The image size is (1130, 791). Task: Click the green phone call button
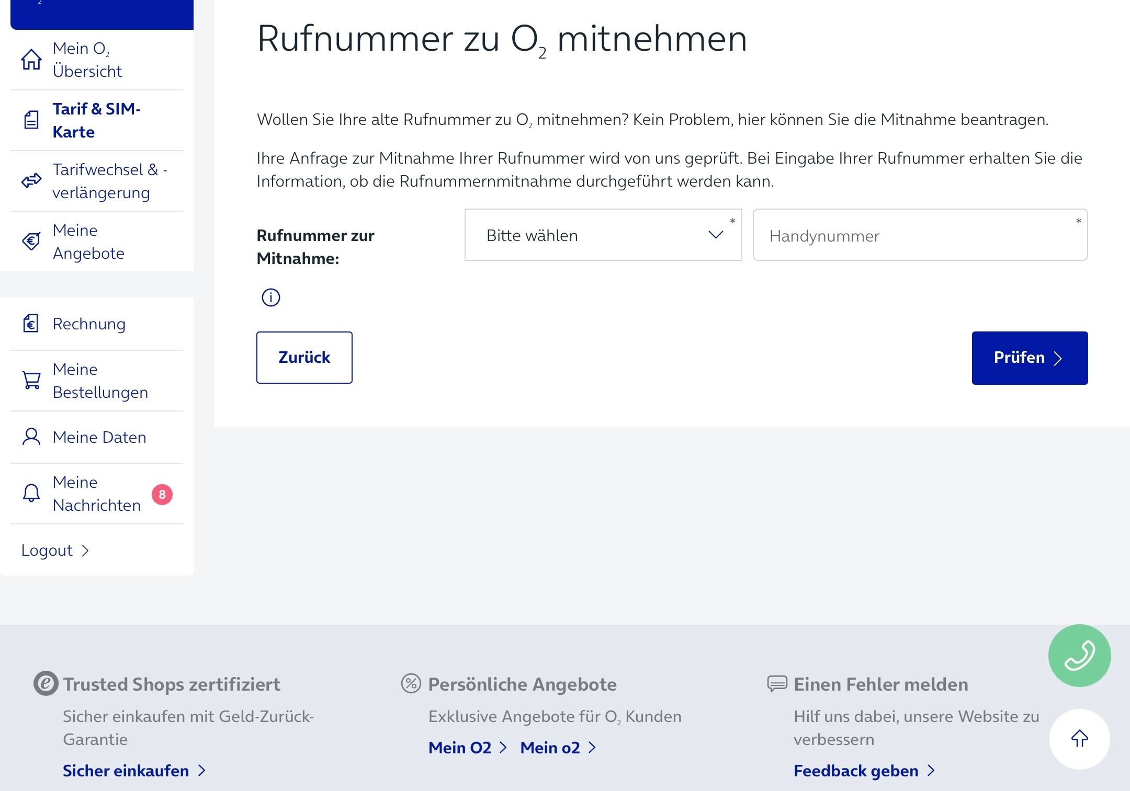[1079, 656]
